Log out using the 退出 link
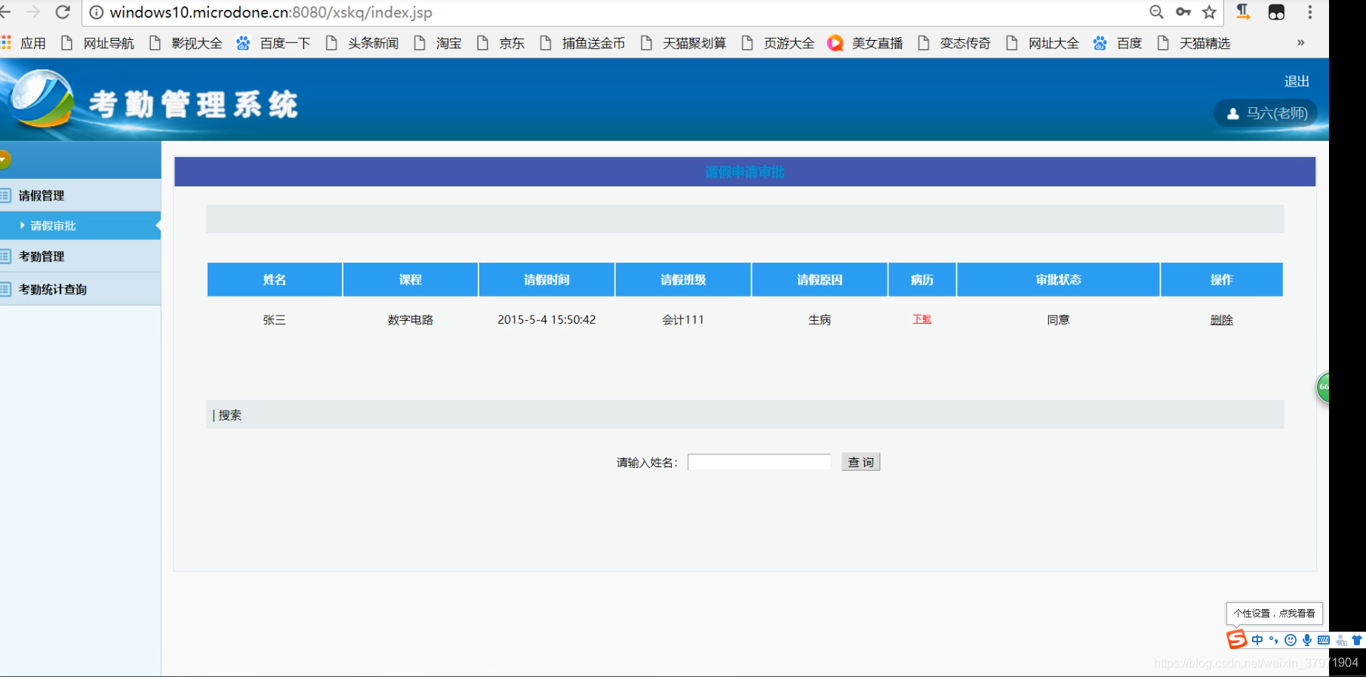The image size is (1366, 677). [1297, 81]
